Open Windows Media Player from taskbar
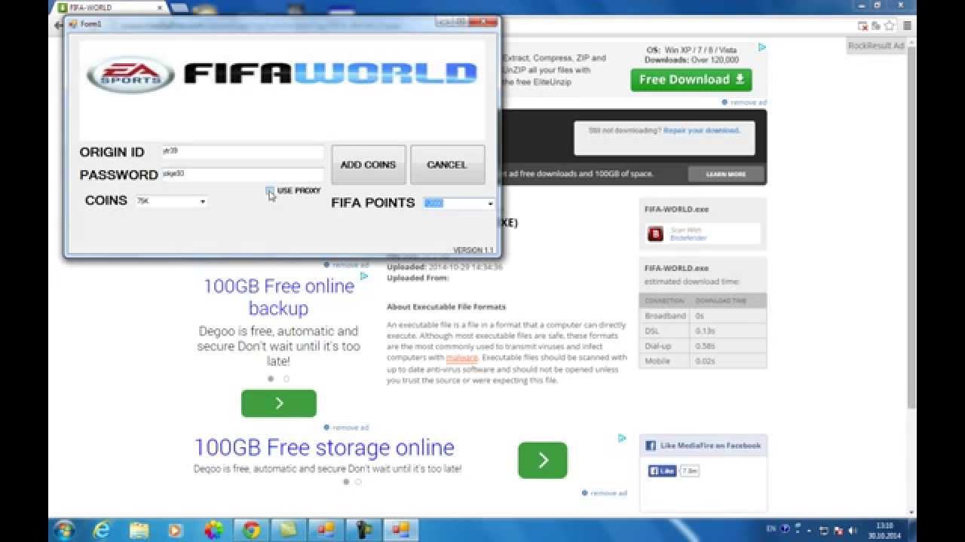The height and width of the screenshot is (542, 965). click(x=176, y=530)
